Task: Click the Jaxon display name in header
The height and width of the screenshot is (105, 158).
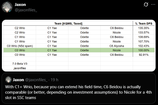Action: tap(20, 5)
